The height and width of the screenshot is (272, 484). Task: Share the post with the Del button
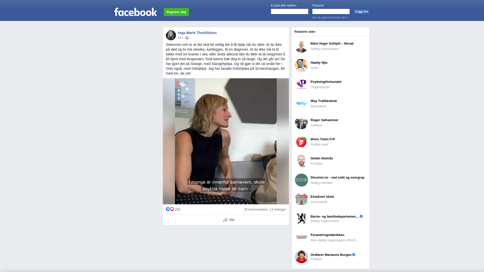click(x=229, y=220)
